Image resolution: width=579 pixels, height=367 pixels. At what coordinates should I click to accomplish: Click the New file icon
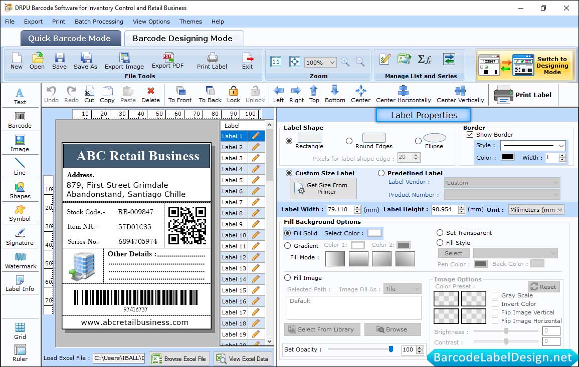point(17,61)
